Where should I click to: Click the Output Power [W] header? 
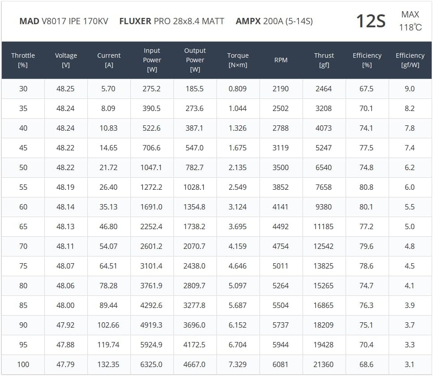(195, 60)
